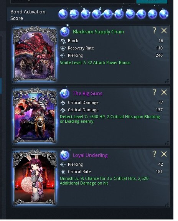The width and height of the screenshot is (178, 221).
Task: Select the Loyal Underling card portrait
Action: click(x=35, y=177)
